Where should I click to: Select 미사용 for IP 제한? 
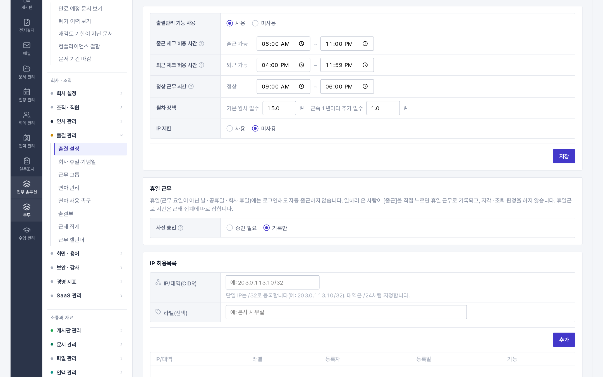[255, 128]
